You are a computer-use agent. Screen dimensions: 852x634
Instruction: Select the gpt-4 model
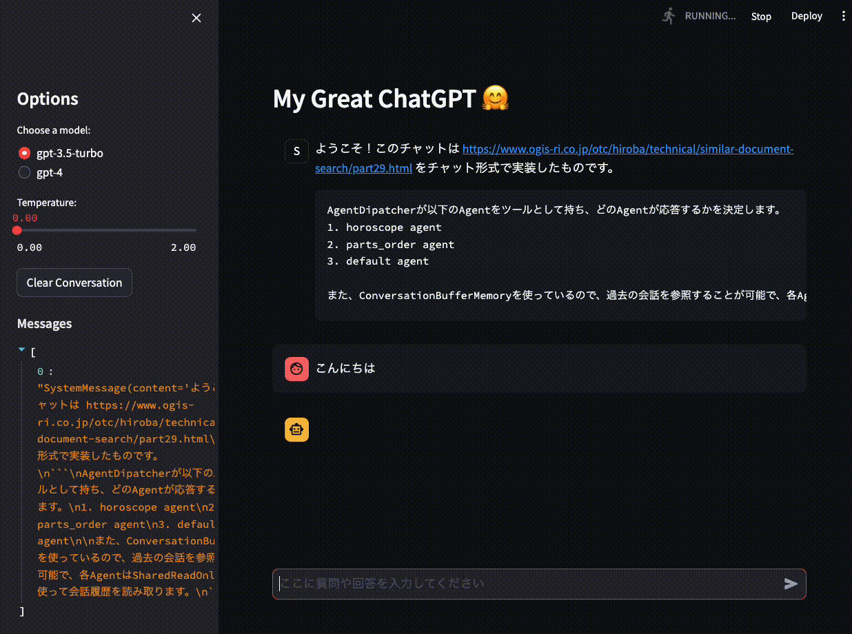[40, 172]
